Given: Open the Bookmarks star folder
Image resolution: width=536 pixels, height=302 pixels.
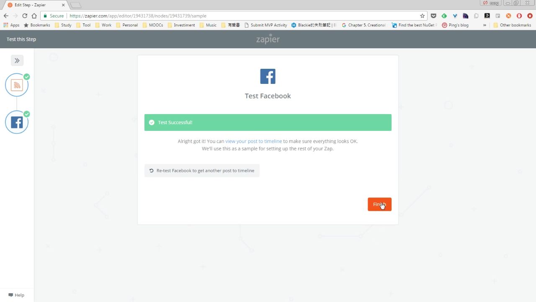Looking at the screenshot, I should point(37,25).
